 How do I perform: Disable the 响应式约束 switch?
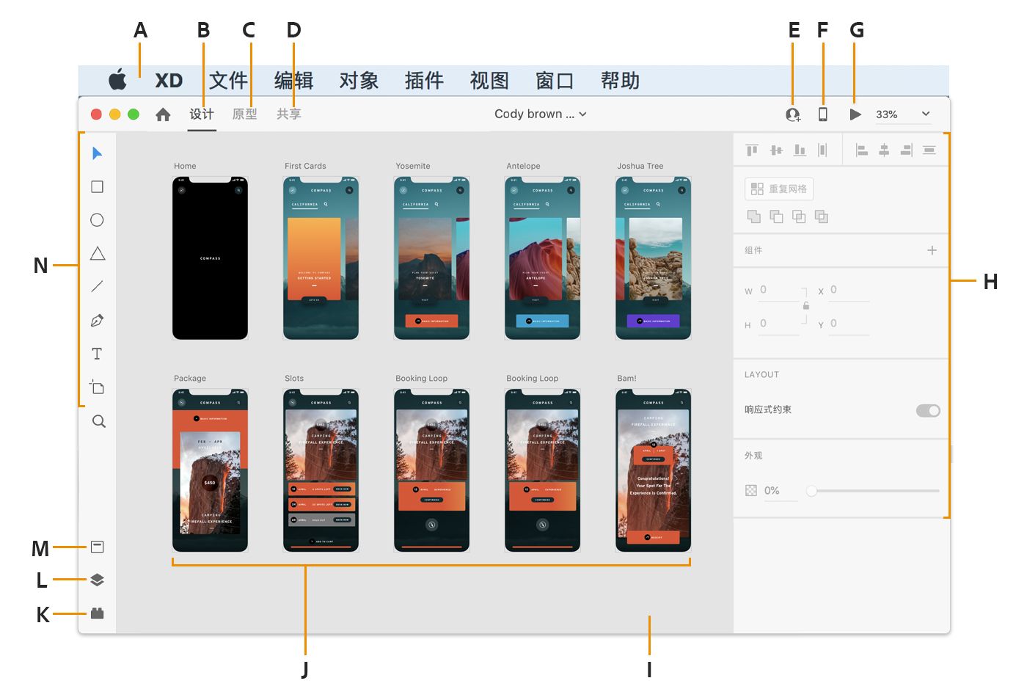pos(927,410)
